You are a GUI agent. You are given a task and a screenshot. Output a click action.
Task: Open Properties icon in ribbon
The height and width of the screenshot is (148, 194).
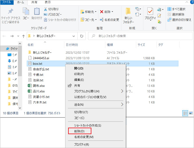pos(150,12)
